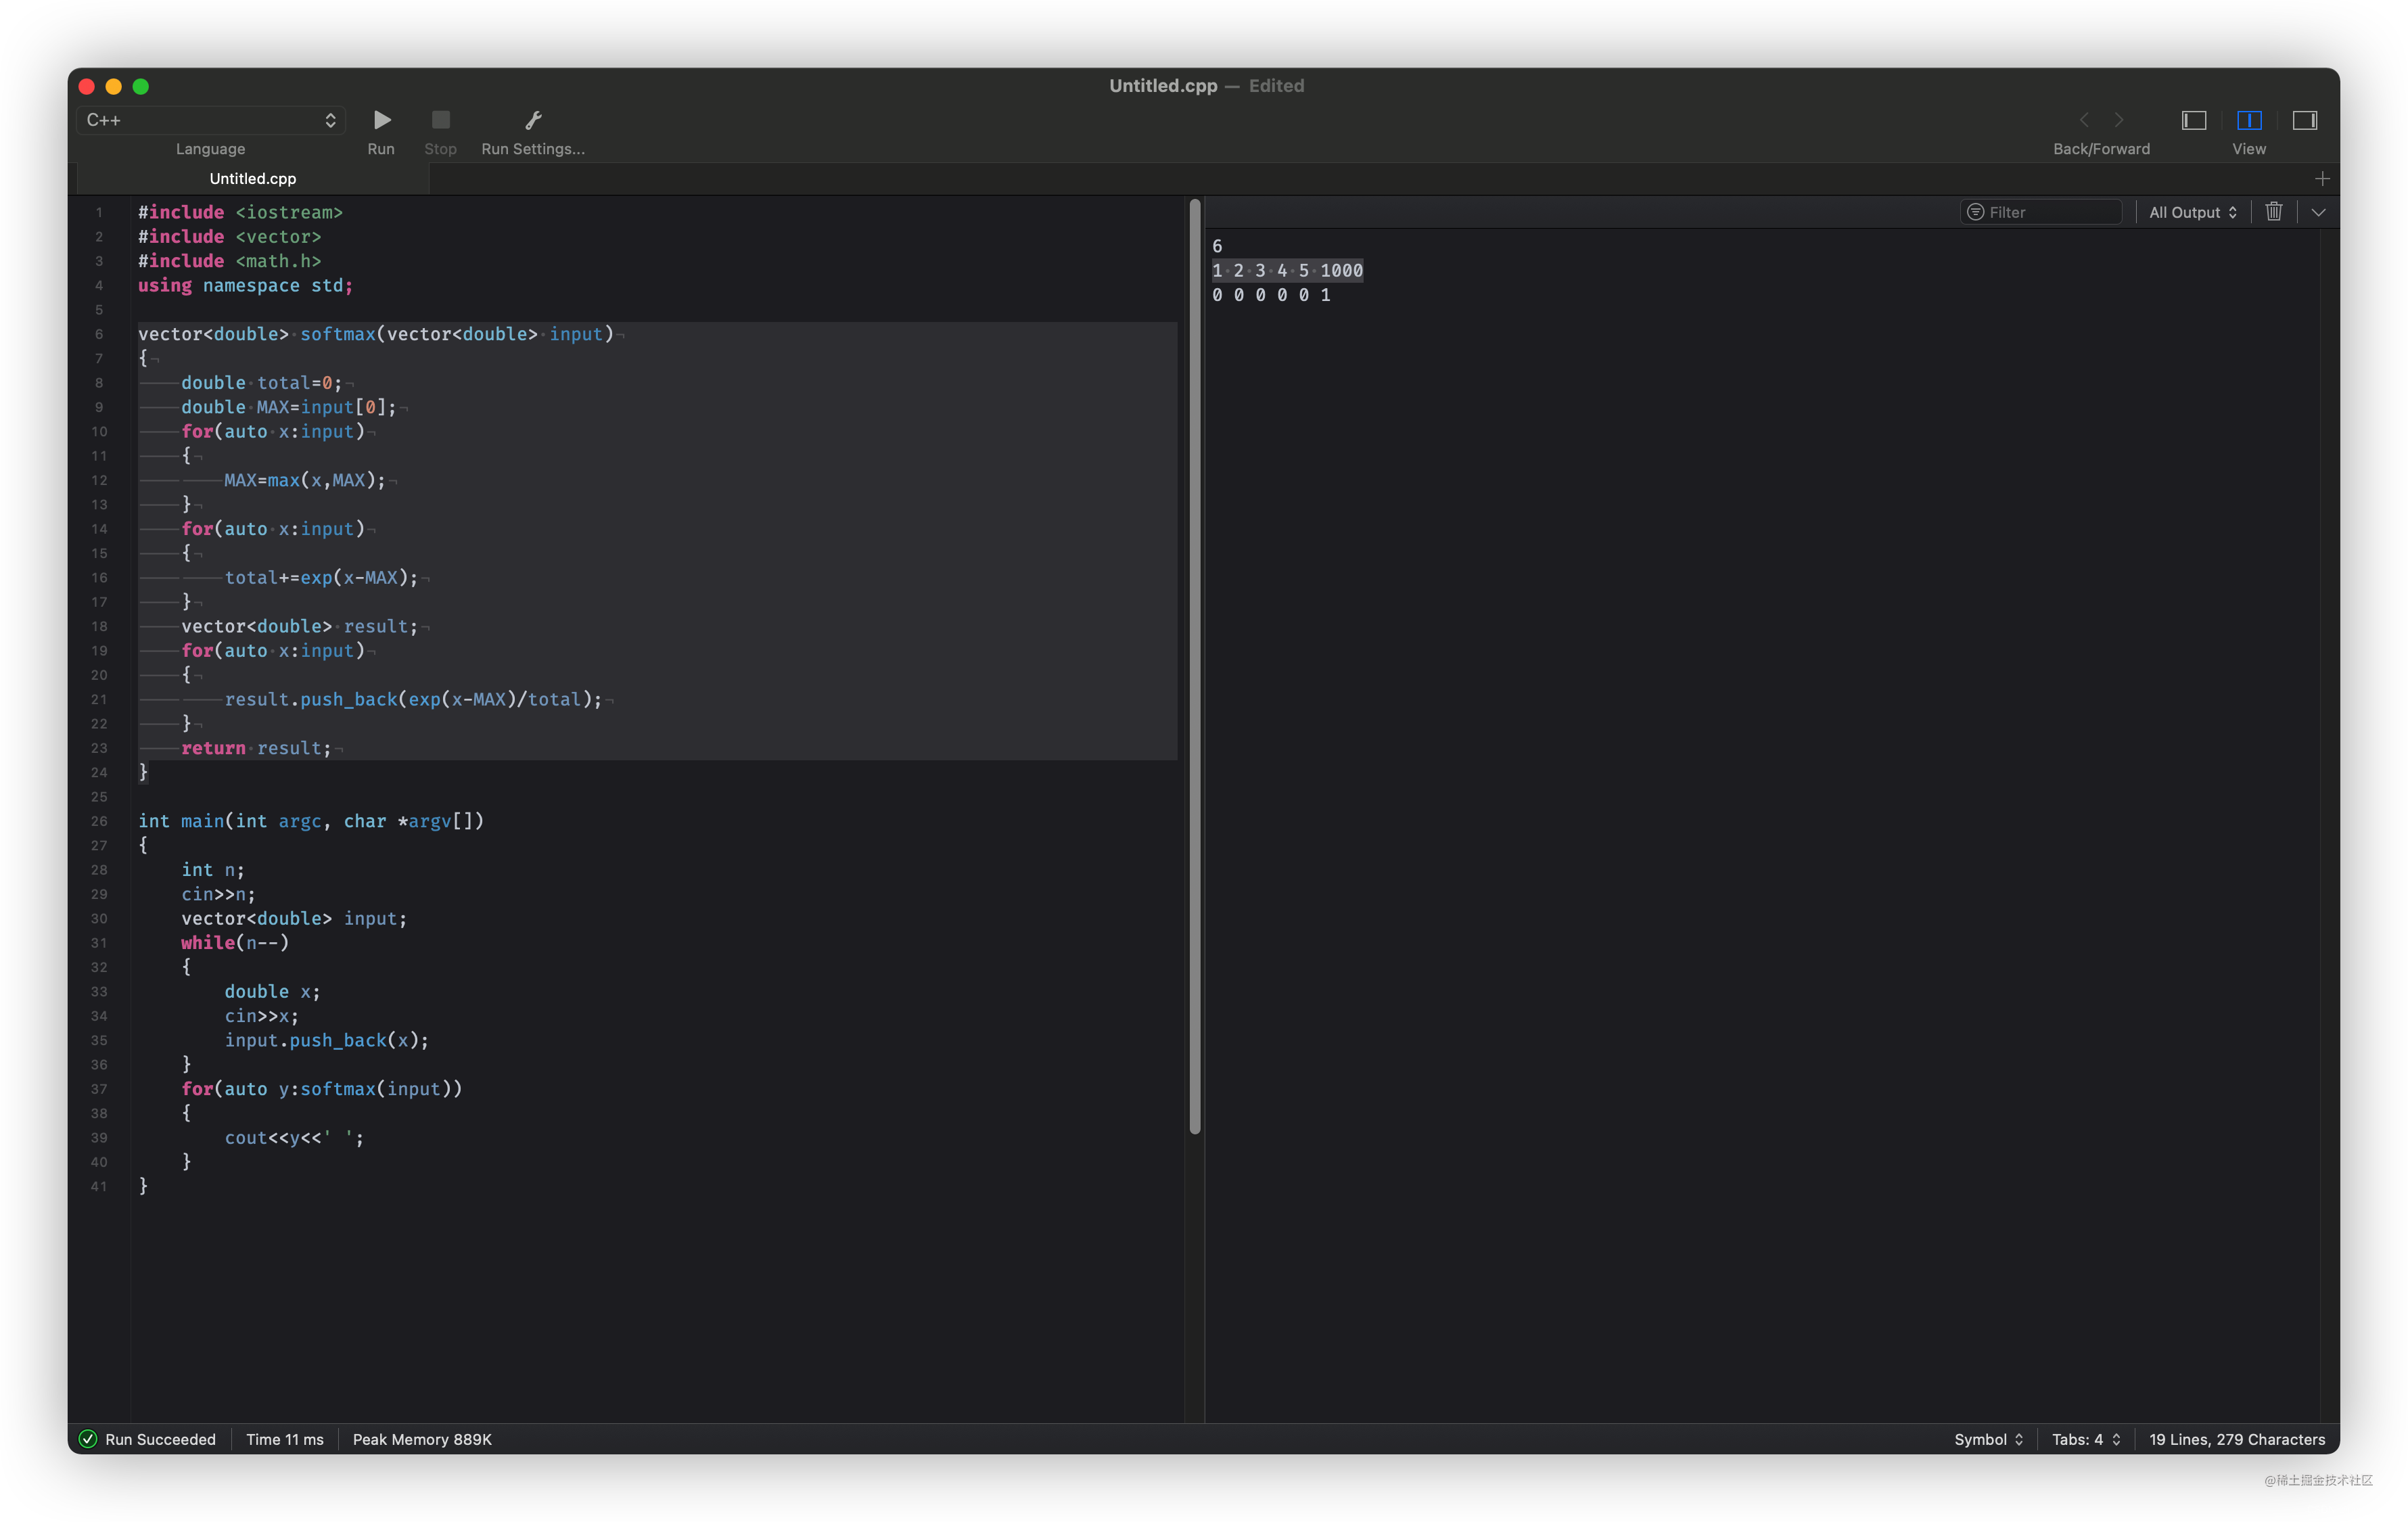
Task: Click the editor vertical scrollbar
Action: click(1194, 666)
